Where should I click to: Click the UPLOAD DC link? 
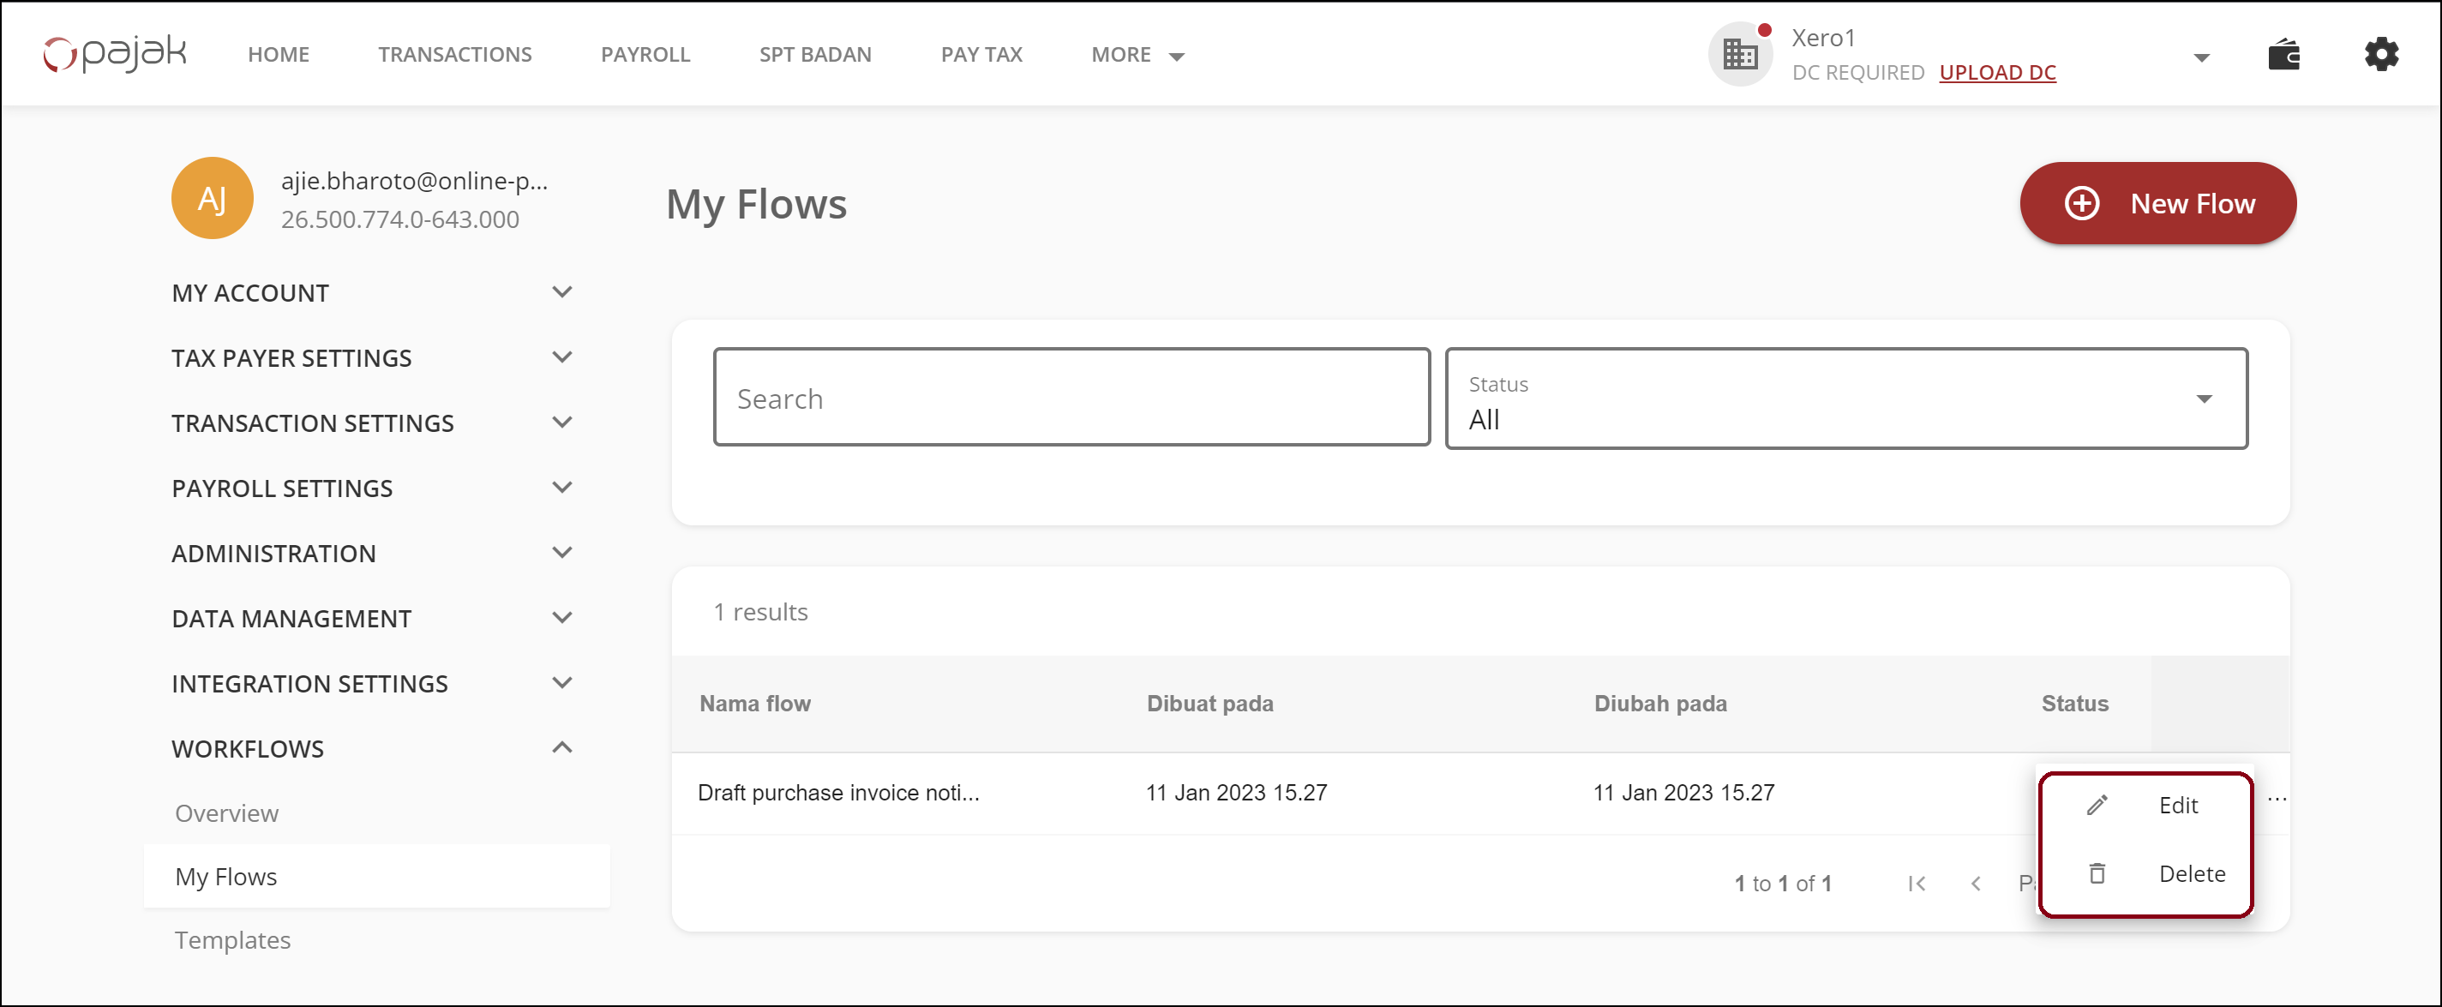[x=1996, y=73]
